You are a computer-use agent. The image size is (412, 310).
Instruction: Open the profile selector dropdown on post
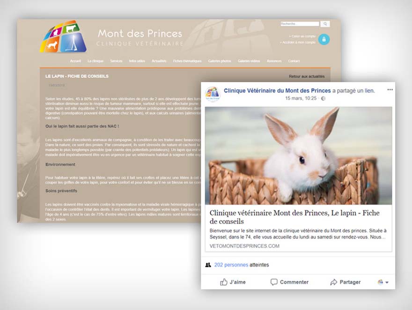click(383, 282)
